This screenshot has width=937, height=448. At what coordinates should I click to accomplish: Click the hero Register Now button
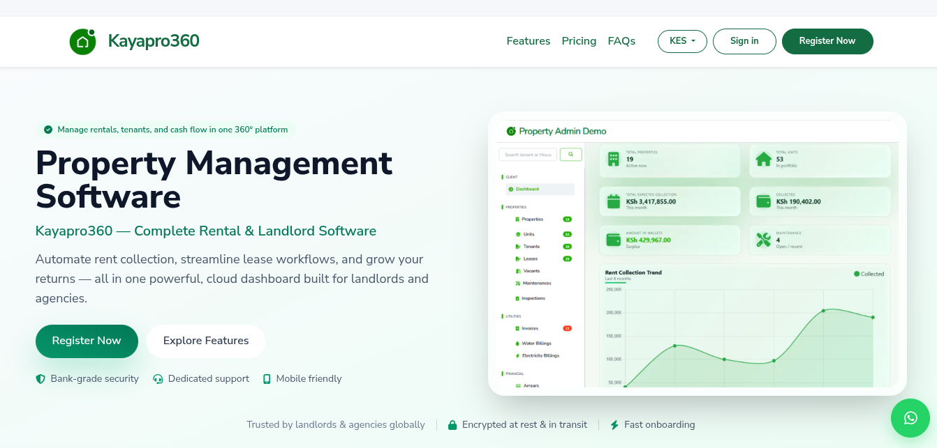point(87,341)
